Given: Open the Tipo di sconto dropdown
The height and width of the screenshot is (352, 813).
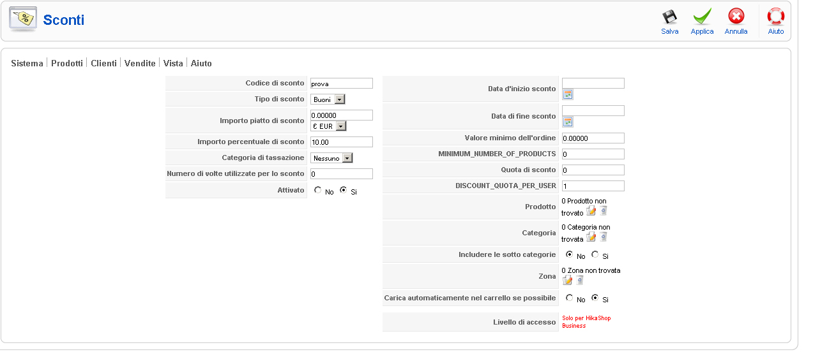Looking at the screenshot, I should coord(328,99).
